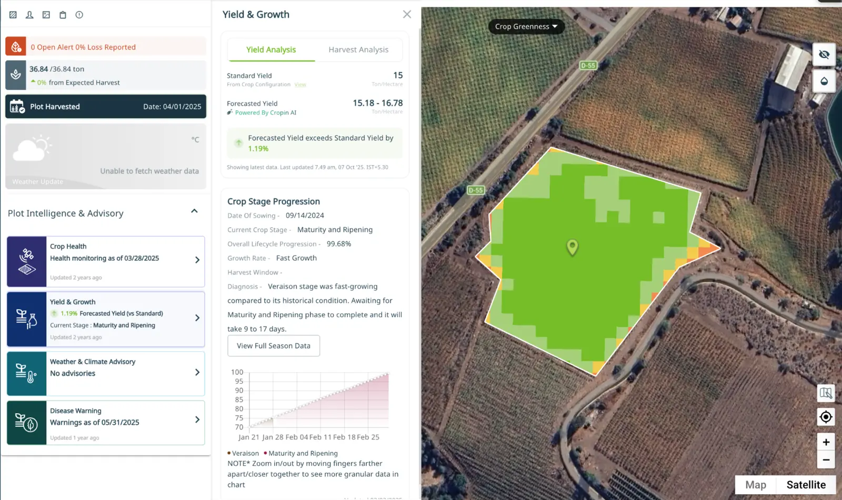This screenshot has width=842, height=500.
Task: Click the Yield & Growth card icon
Action: pos(27,319)
